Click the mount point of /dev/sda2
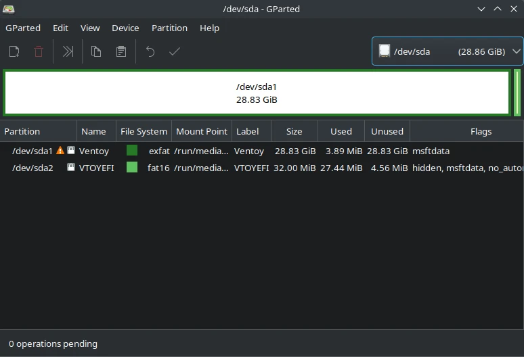 click(201, 168)
